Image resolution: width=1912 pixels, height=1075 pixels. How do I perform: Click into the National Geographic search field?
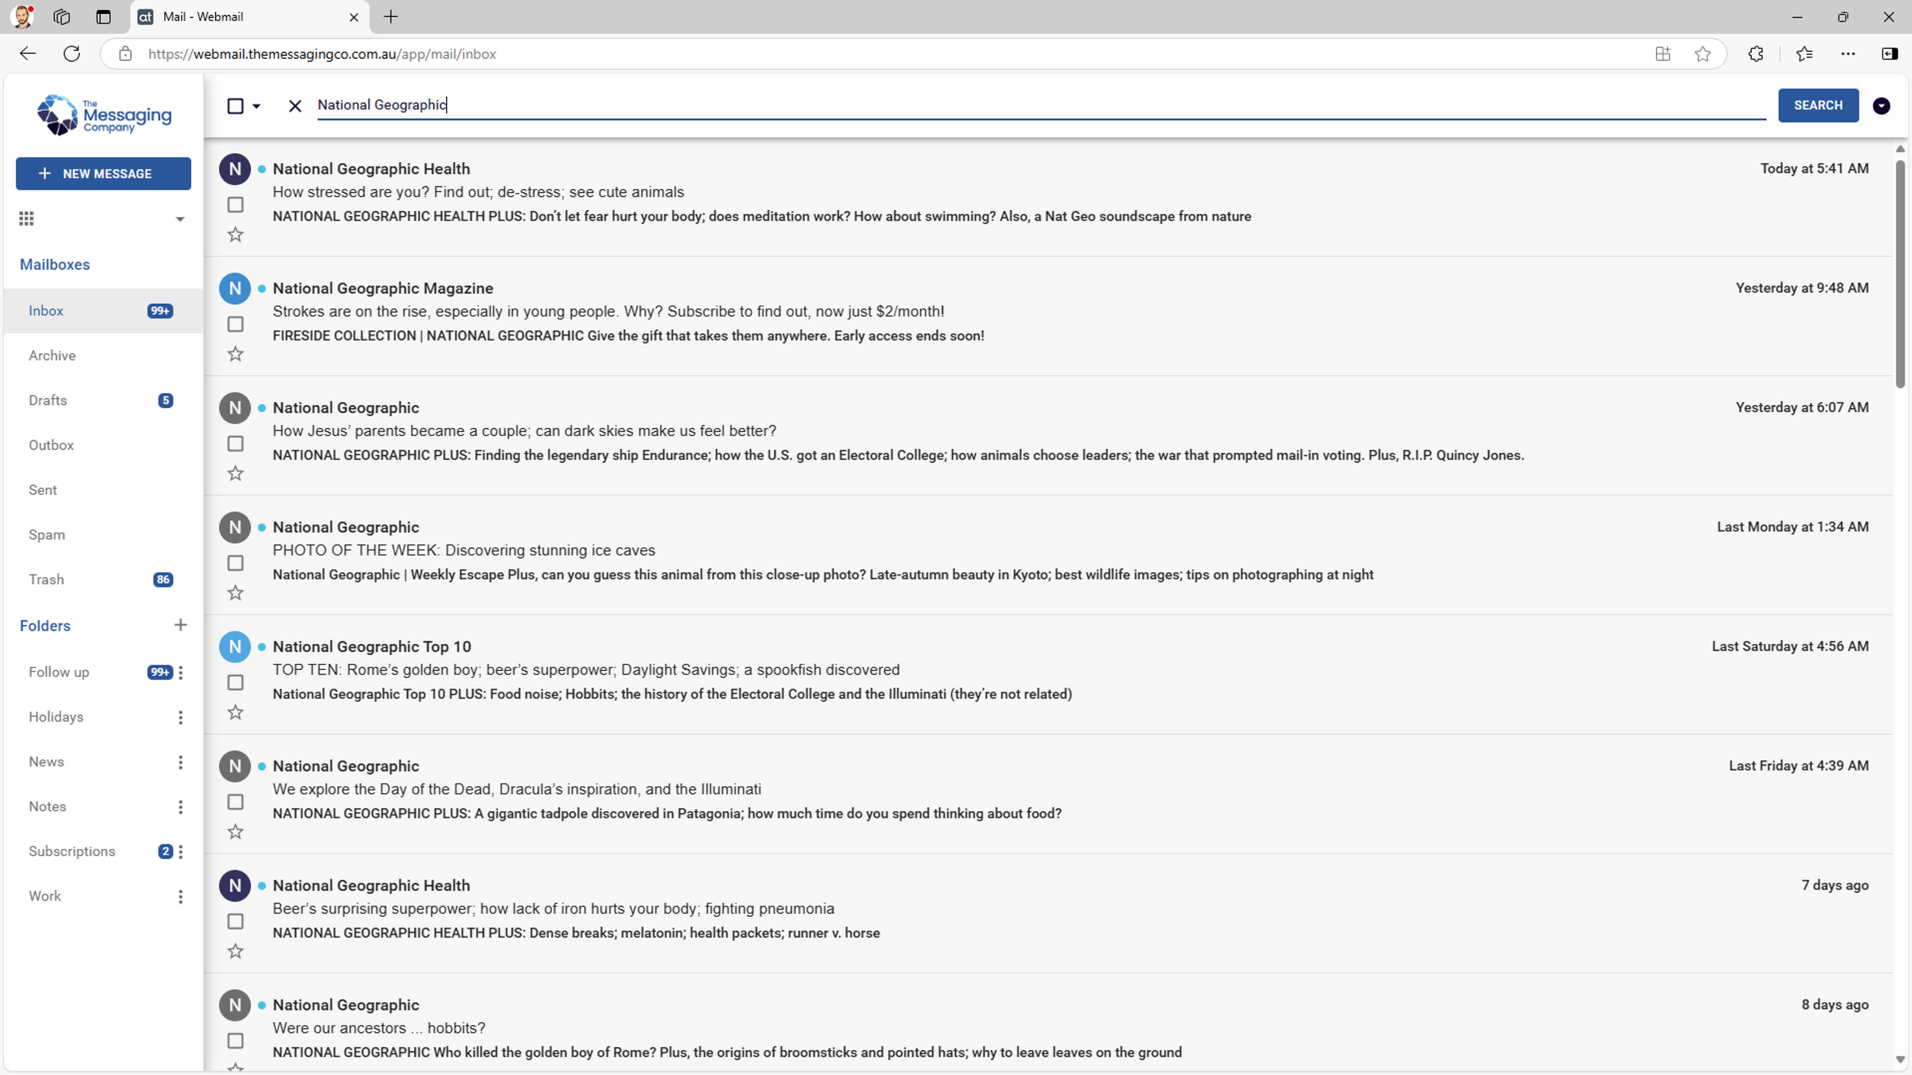coord(1041,106)
